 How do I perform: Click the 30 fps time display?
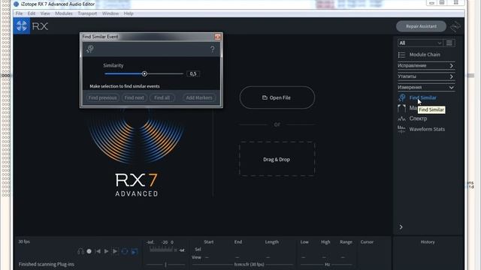tap(24, 241)
